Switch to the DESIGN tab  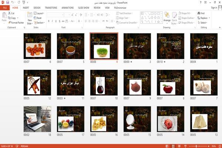click(37, 8)
